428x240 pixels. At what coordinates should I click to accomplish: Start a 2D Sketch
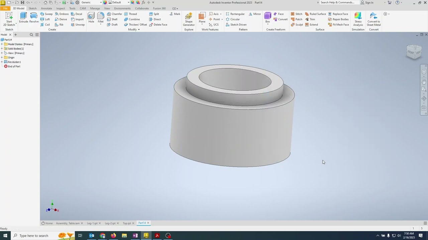[x=9, y=19]
